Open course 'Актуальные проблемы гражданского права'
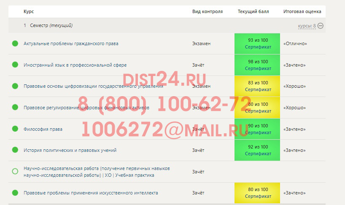 point(71,43)
